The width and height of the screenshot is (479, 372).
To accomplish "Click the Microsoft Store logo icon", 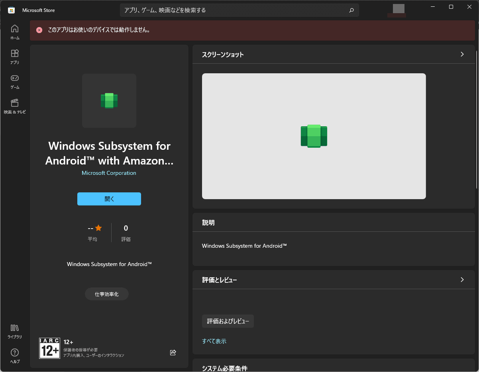I will click(x=12, y=10).
